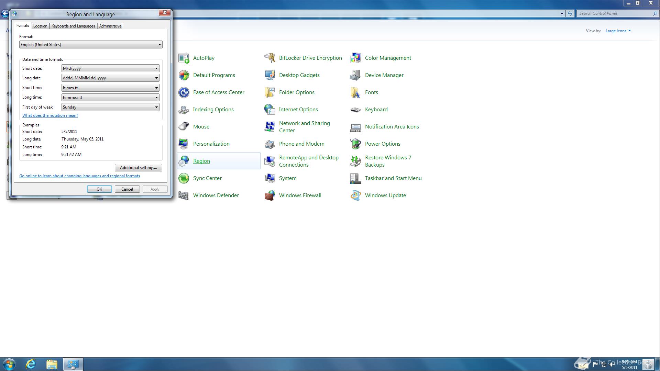Open the Default Programs icon
The height and width of the screenshot is (371, 660).
tap(184, 75)
